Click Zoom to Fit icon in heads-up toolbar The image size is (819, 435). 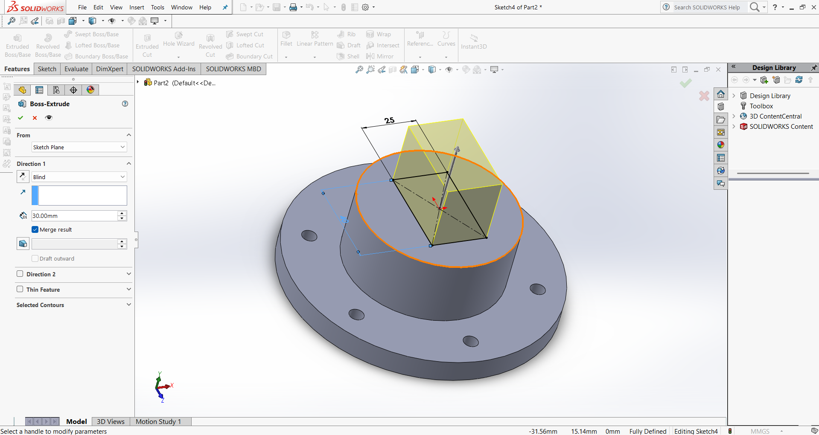pos(359,70)
